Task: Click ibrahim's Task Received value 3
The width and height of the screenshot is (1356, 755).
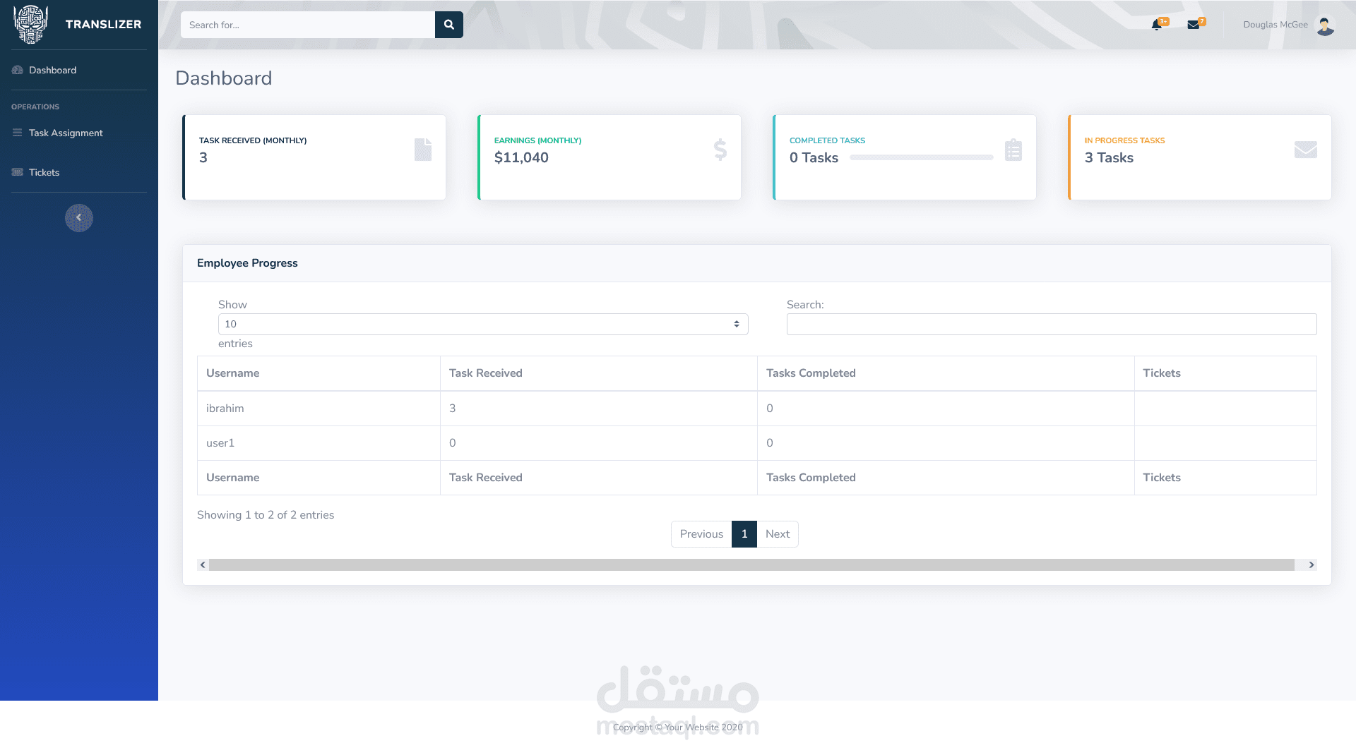Action: (453, 409)
